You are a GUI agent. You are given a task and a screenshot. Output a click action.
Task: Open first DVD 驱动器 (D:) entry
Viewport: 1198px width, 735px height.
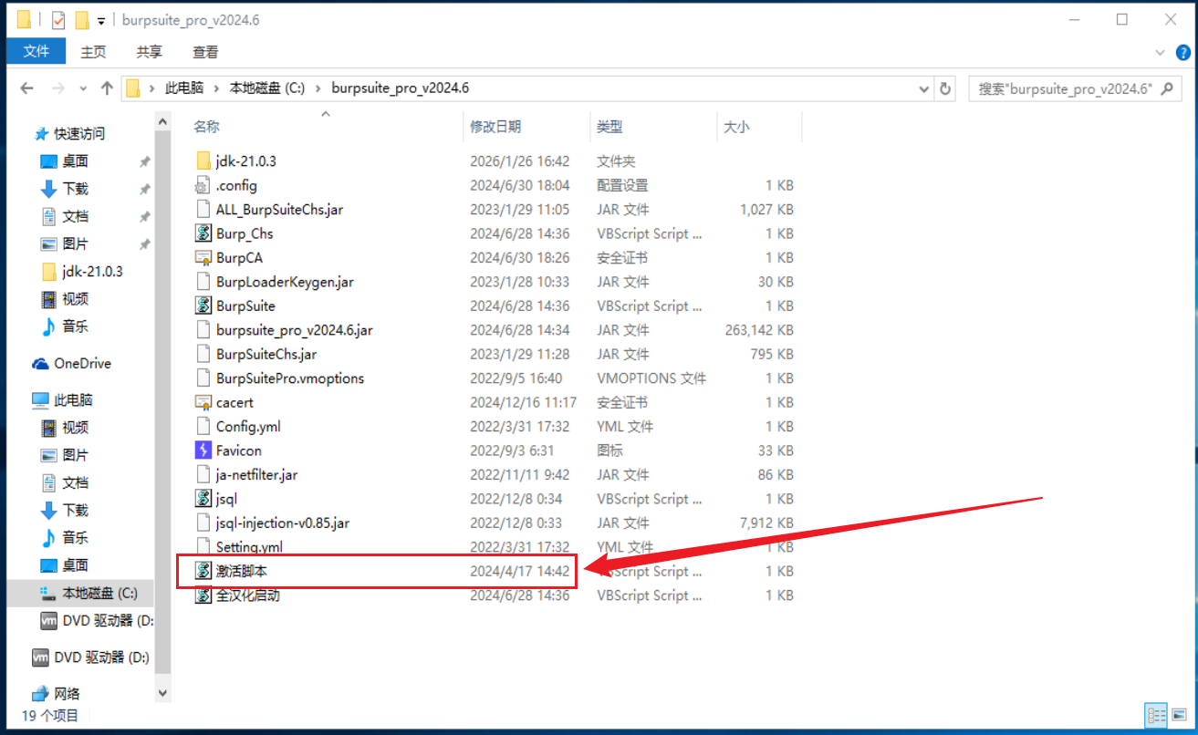click(96, 620)
